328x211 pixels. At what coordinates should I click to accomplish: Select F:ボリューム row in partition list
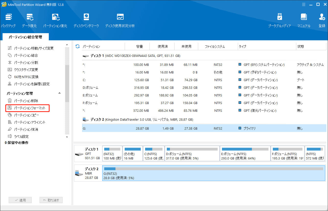pos(204,103)
